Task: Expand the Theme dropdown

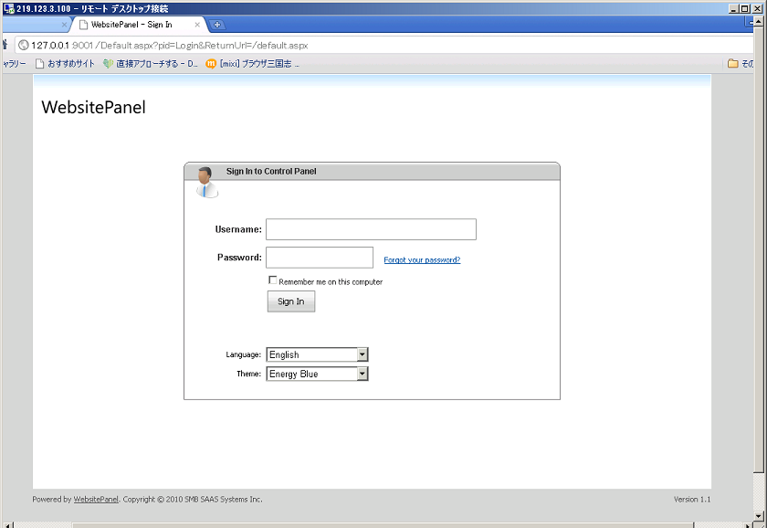Action: [x=362, y=374]
